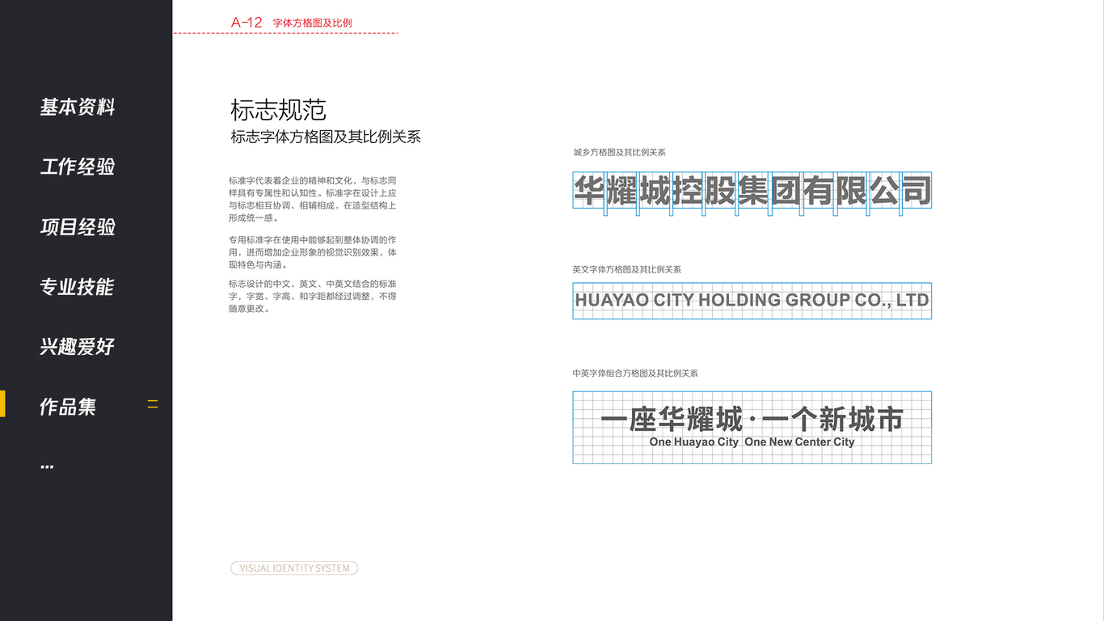Image resolution: width=1104 pixels, height=621 pixels.
Task: Click paragraph starting 标准字代表着企业的精神
Action: tap(313, 199)
